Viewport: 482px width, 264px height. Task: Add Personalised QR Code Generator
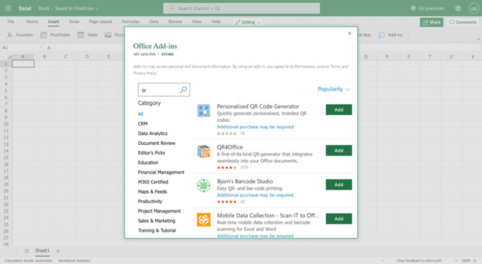click(339, 110)
